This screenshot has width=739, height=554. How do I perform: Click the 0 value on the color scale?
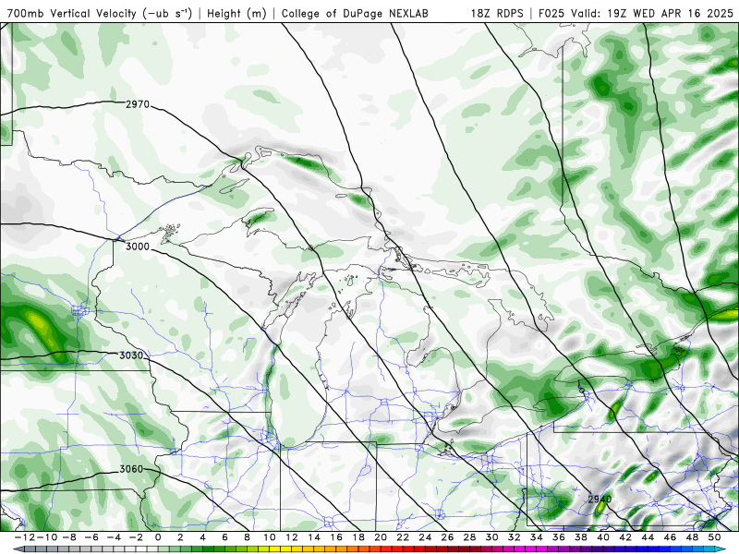coord(158,537)
